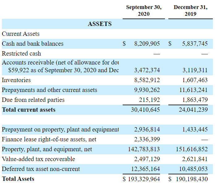The image size is (215, 183).
Task: Select the Restricted cash label
Action: [x=21, y=54]
